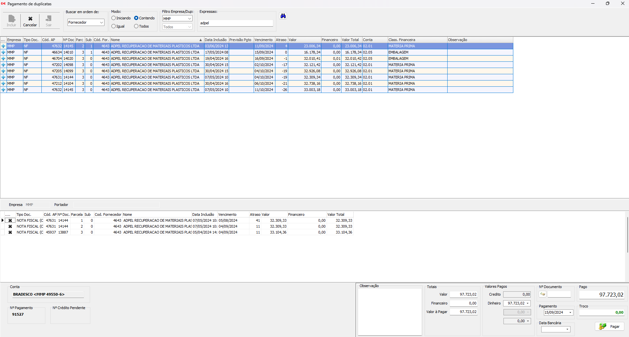
Task: Click the binoculars search icon
Action: pyautogui.click(x=283, y=16)
